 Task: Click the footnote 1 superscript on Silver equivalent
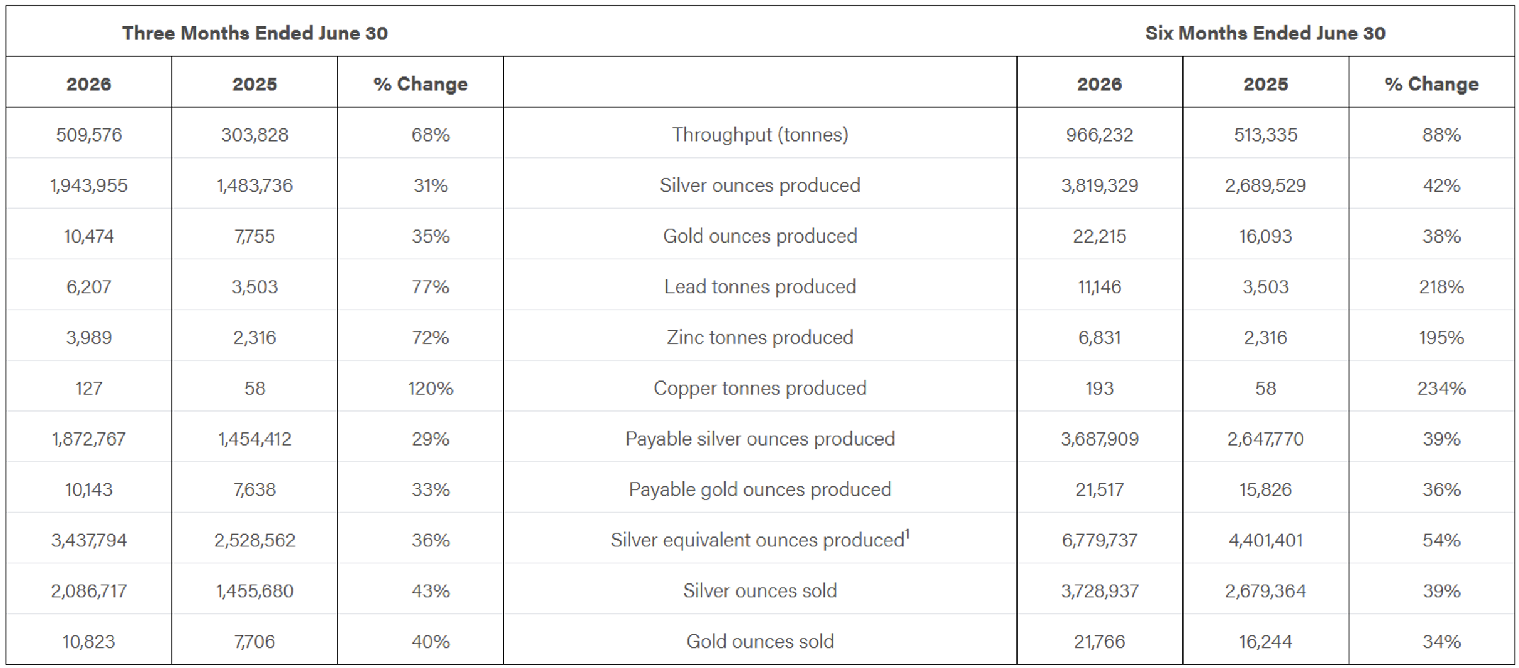pos(907,533)
